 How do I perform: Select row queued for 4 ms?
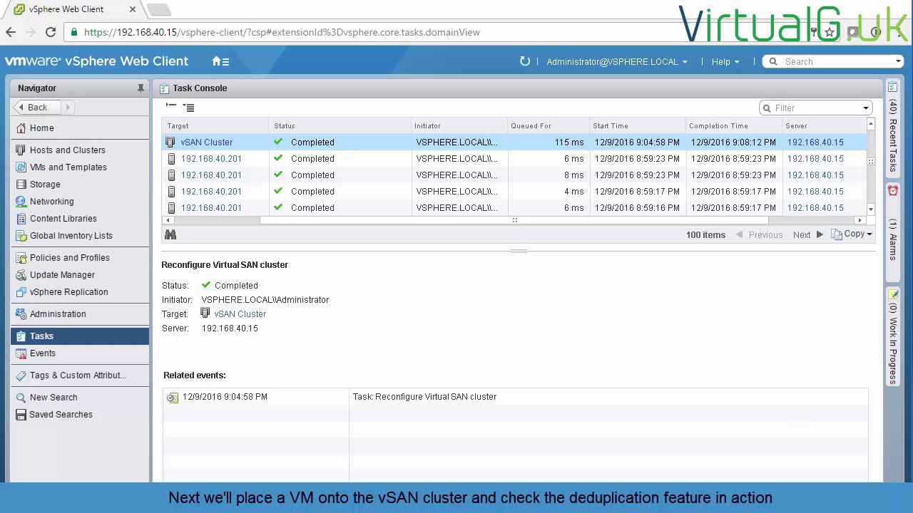click(x=514, y=192)
